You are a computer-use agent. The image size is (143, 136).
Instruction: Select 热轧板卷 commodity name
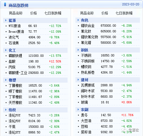click(88, 72)
